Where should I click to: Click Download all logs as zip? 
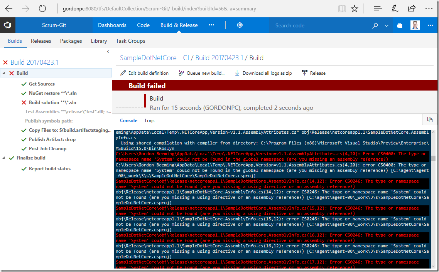pyautogui.click(x=267, y=73)
